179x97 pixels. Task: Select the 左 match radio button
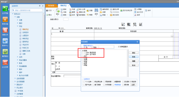pyautogui.click(x=85, y=47)
